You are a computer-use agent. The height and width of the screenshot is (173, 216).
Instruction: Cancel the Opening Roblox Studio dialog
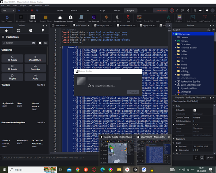[133, 92]
